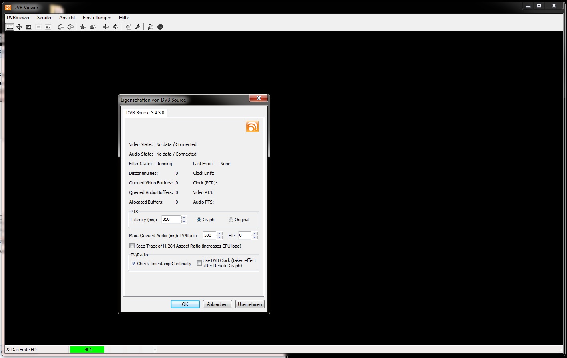Click the Filter State Running value
Viewport: 567px width, 358px height.
164,164
